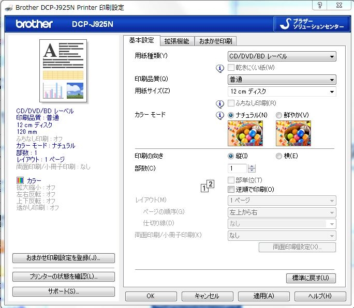Switch to 基本設定 tab
354x308 pixels.
pos(142,41)
